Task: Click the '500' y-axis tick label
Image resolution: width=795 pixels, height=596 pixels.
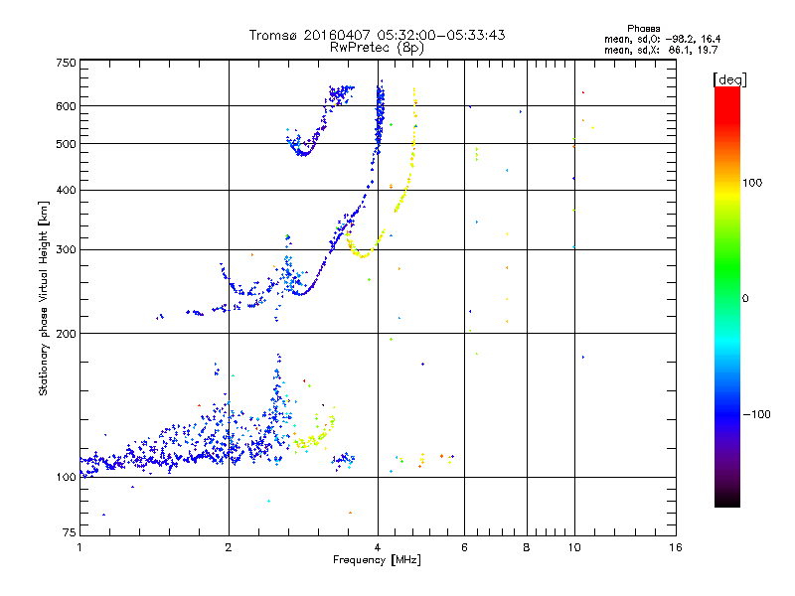Action: coord(66,144)
